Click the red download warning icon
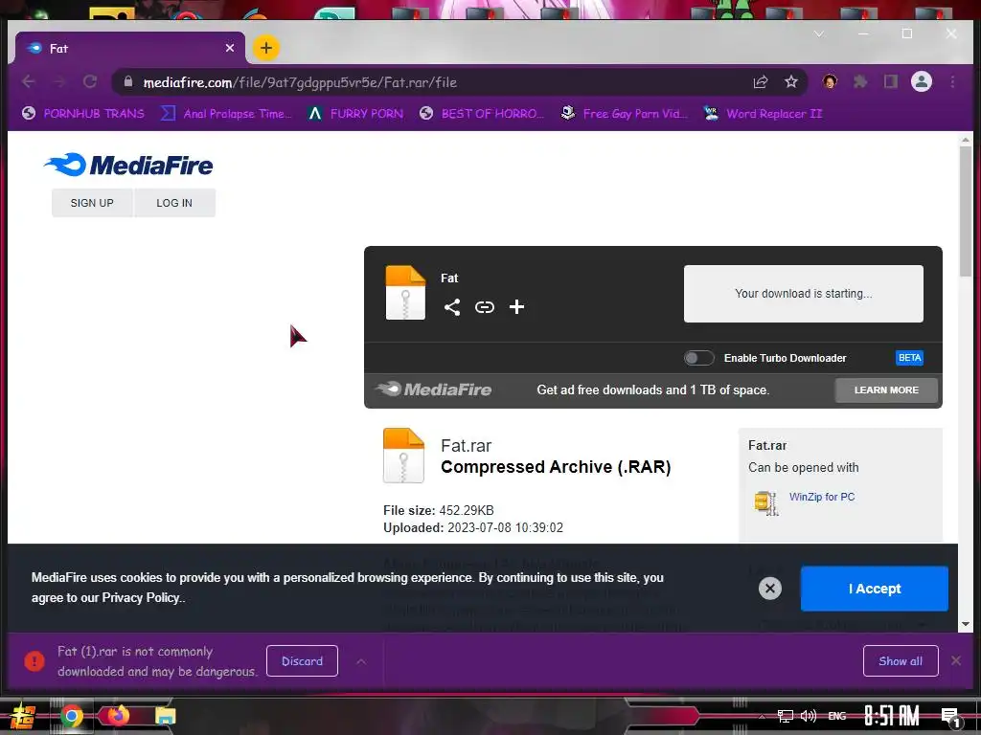The width and height of the screenshot is (981, 735). pyautogui.click(x=34, y=660)
